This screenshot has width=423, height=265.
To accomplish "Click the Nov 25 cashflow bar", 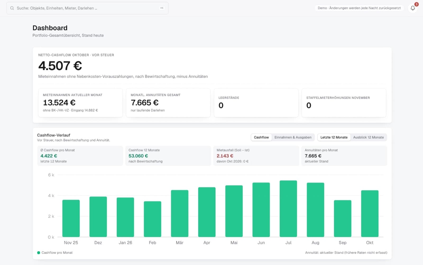I will point(71,218).
